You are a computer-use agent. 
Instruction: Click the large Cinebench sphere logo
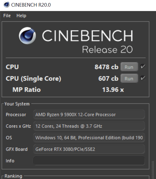point(27,35)
